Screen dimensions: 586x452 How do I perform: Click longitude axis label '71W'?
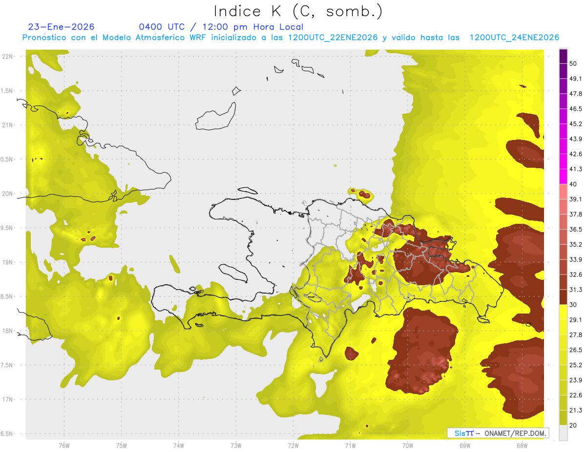(350, 445)
